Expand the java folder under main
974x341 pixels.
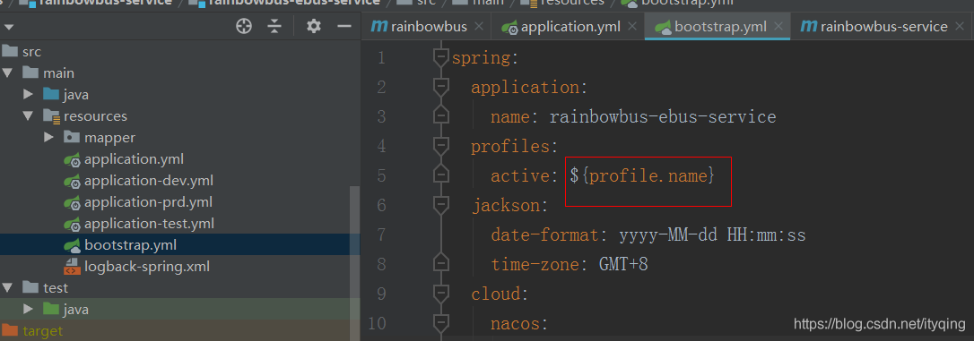(x=28, y=95)
